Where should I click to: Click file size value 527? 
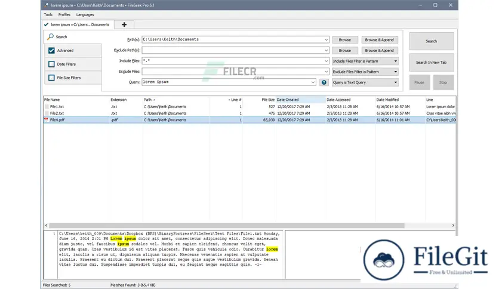[272, 107]
